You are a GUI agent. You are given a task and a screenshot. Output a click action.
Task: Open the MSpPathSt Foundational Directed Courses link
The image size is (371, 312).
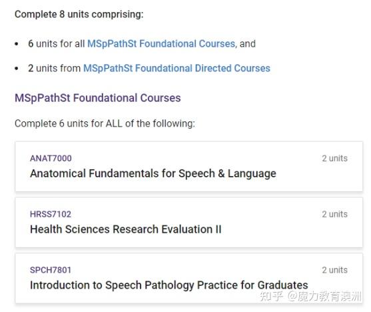[x=177, y=69]
